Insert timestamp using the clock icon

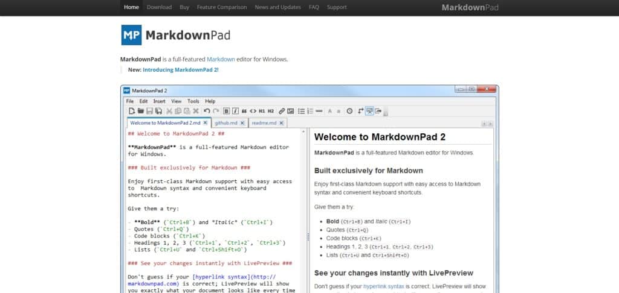tap(349, 111)
